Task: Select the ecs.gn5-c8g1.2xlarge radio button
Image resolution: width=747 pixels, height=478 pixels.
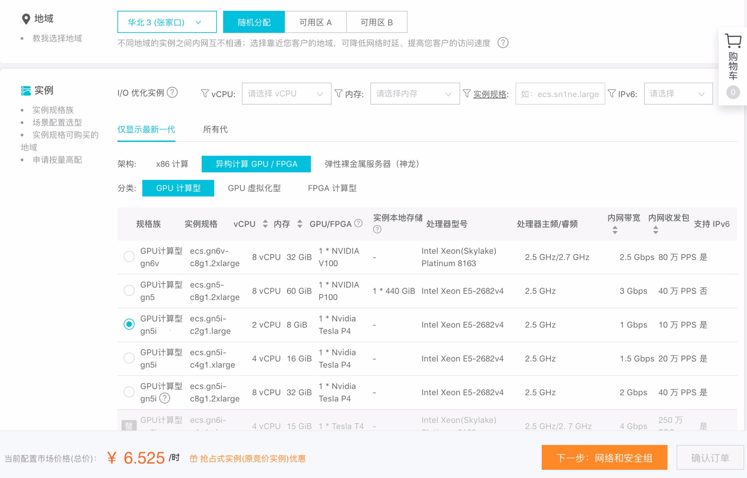Action: coord(129,290)
